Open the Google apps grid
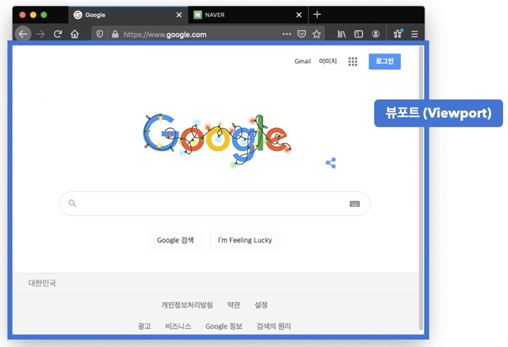 click(353, 61)
